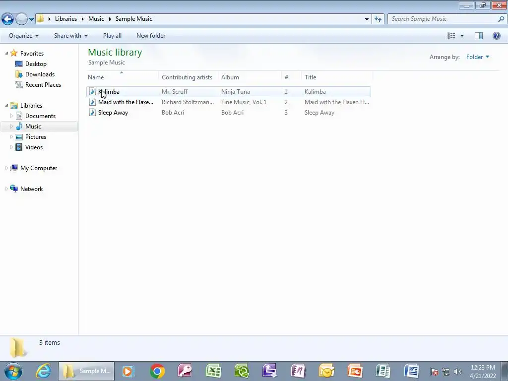Create a New folder
The height and width of the screenshot is (381, 508).
pyautogui.click(x=151, y=36)
